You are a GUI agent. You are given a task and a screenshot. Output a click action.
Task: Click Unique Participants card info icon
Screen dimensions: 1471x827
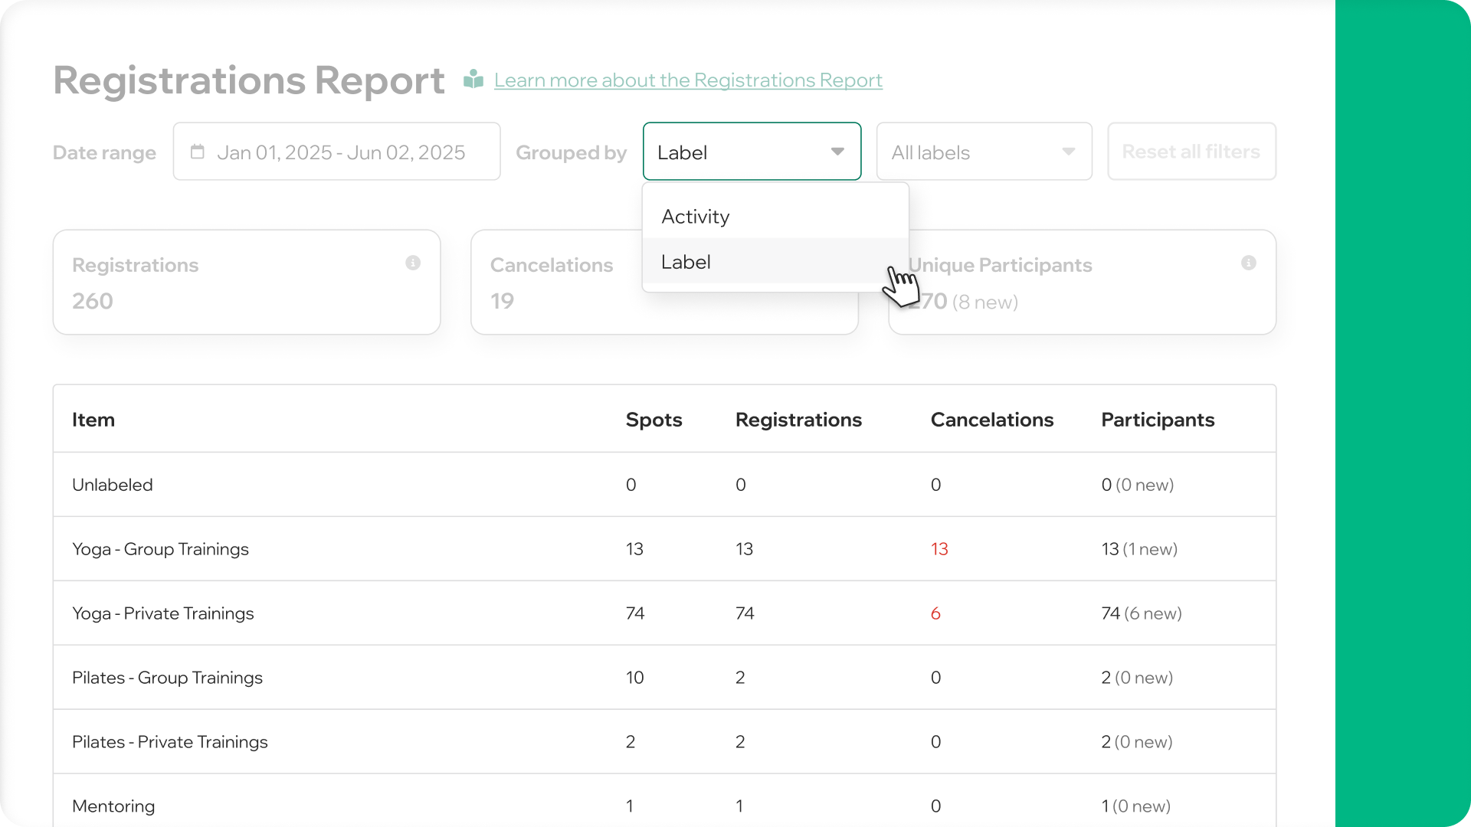tap(1248, 263)
